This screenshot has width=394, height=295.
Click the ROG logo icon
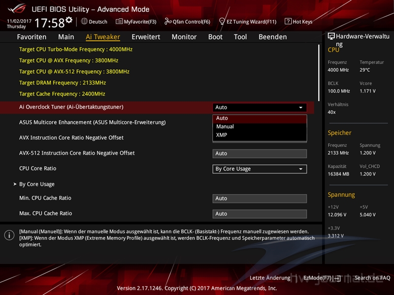click(x=17, y=8)
